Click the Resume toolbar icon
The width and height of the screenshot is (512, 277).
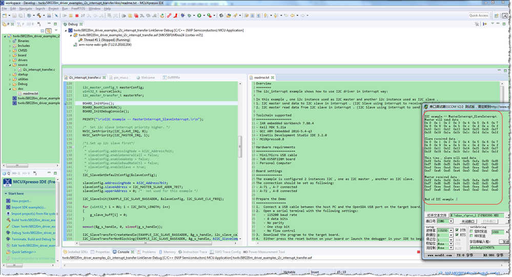pyautogui.click(x=65, y=15)
